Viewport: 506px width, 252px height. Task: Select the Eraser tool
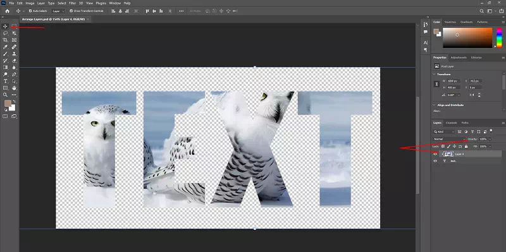click(14, 61)
